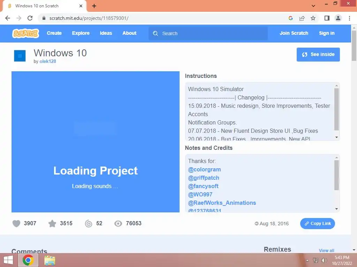
Task: Click Sign in
Action: tap(326, 33)
